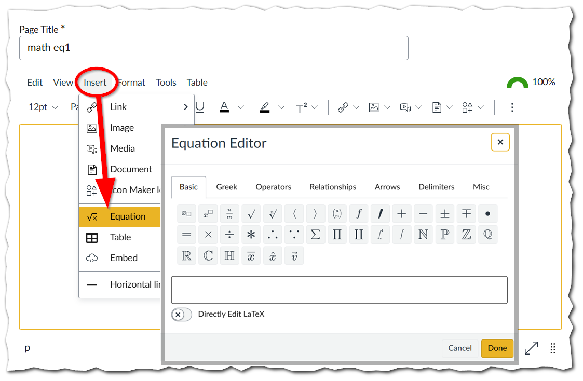Insert x-bar overline symbol
Image resolution: width=583 pixels, height=381 pixels.
[x=251, y=256]
